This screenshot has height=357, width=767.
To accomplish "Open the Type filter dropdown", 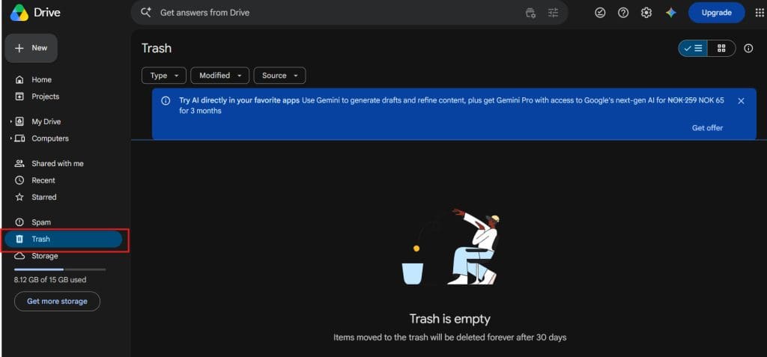I will (x=164, y=76).
